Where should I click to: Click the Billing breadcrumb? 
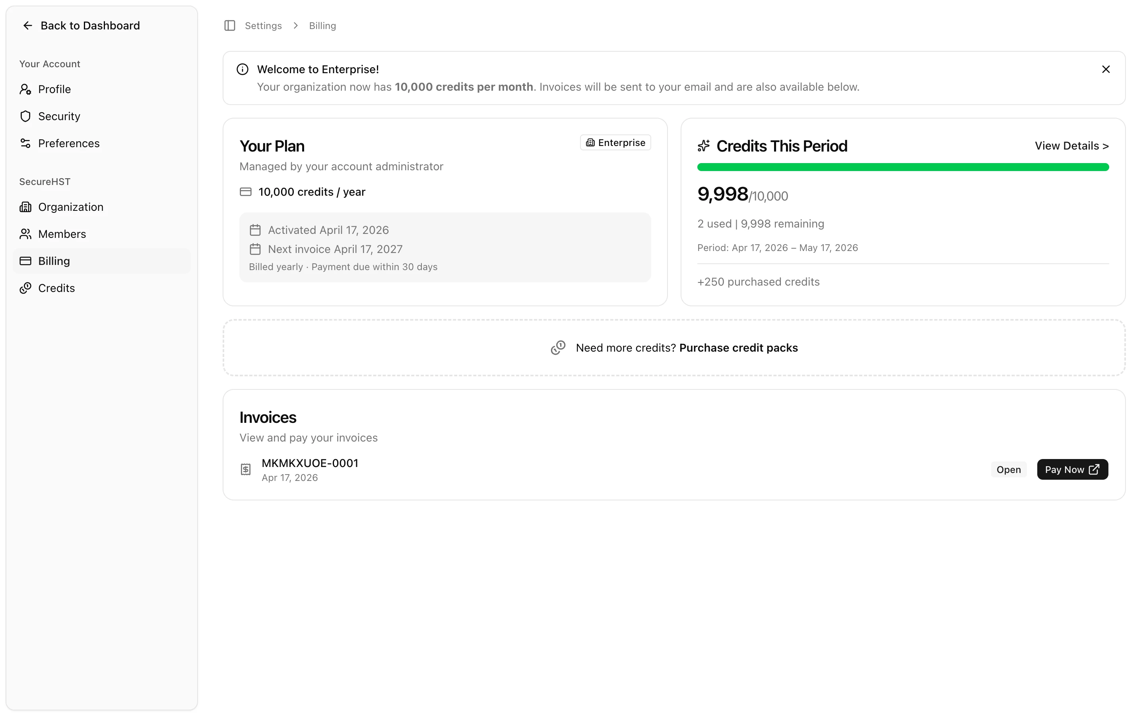point(322,26)
